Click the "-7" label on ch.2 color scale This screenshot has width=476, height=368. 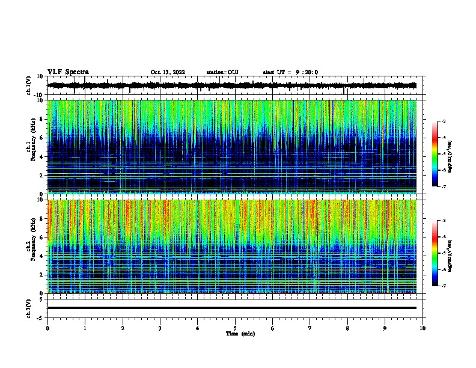tap(443, 286)
